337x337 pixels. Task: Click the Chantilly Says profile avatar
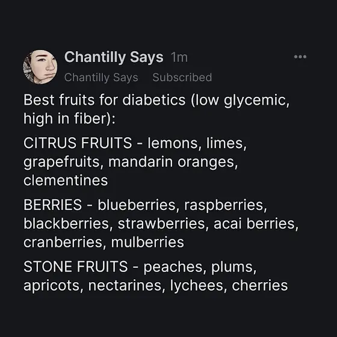[40, 67]
